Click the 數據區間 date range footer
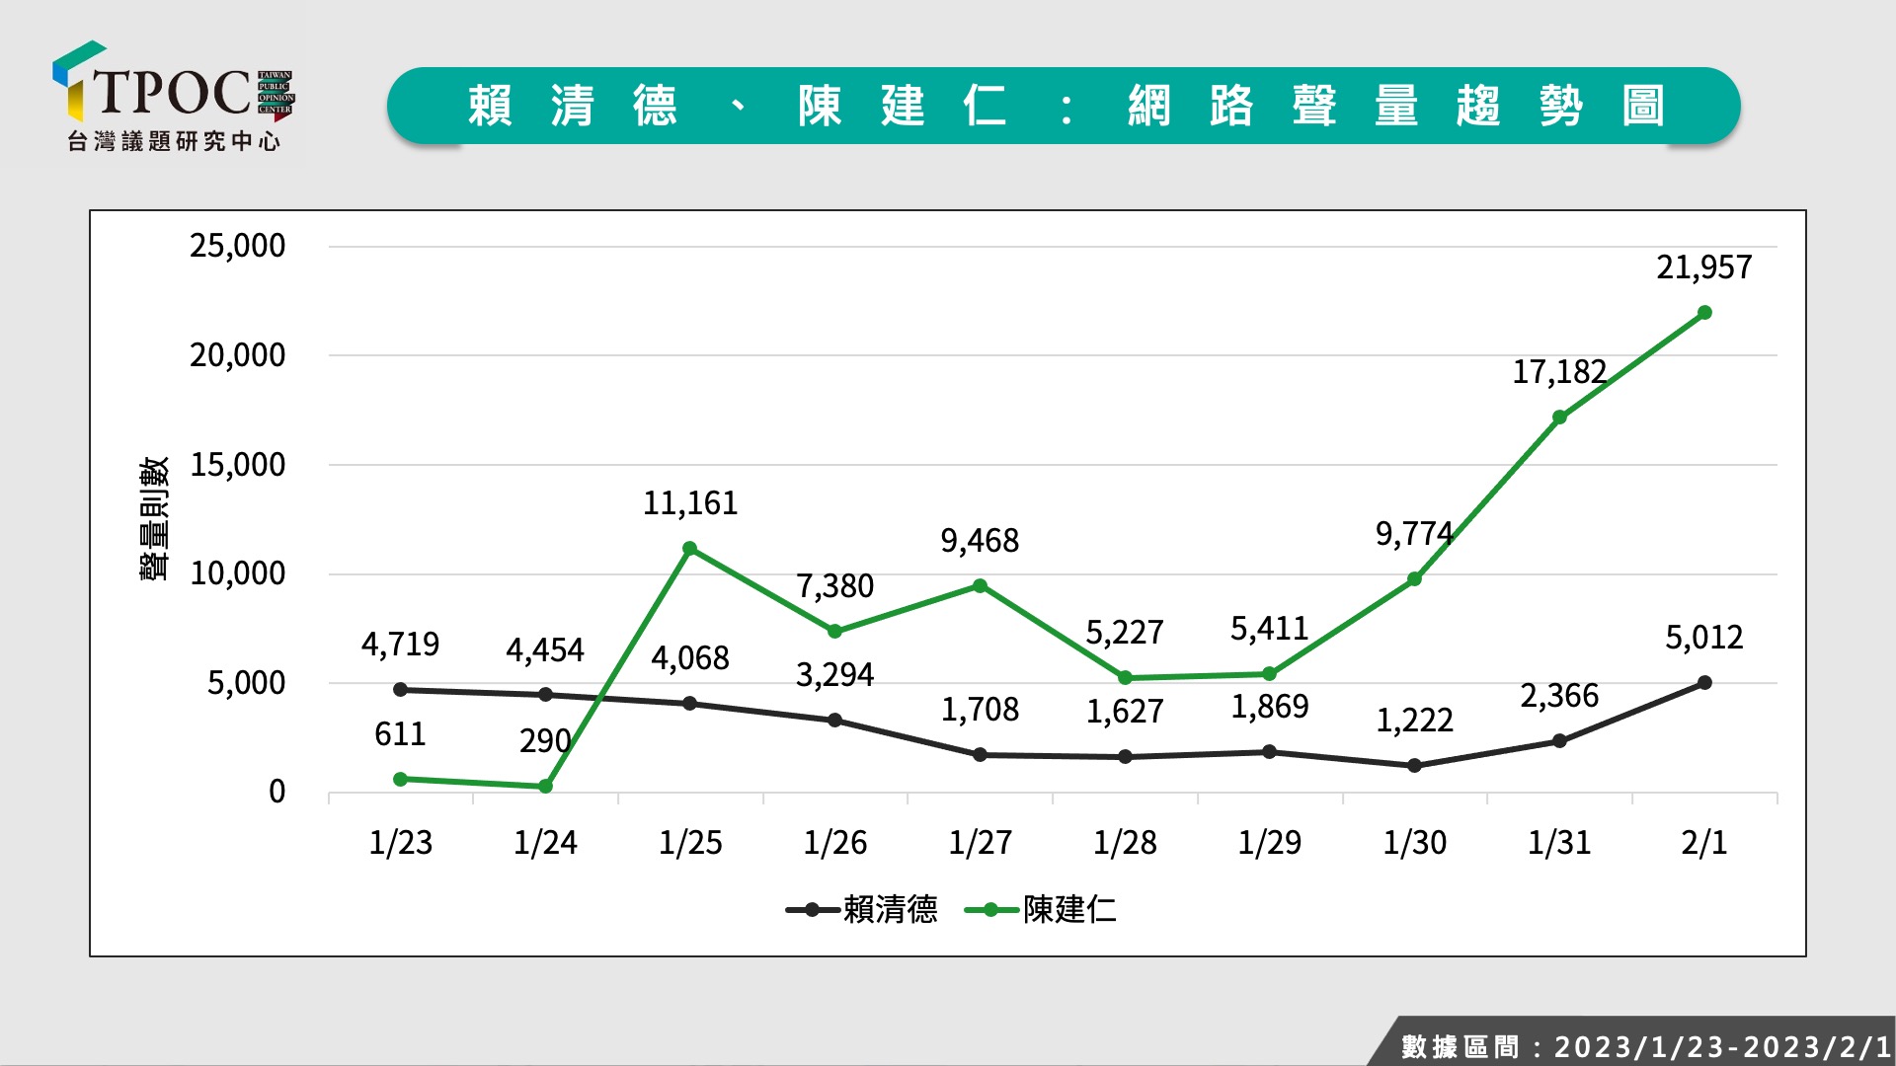The height and width of the screenshot is (1066, 1896). pyautogui.click(x=1644, y=1046)
